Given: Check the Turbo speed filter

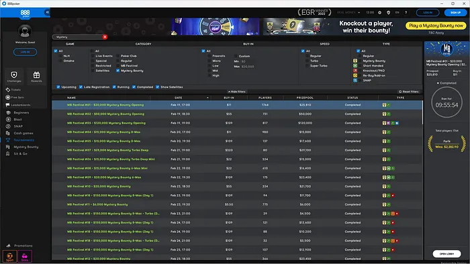Looking at the screenshot, I should point(307,61).
